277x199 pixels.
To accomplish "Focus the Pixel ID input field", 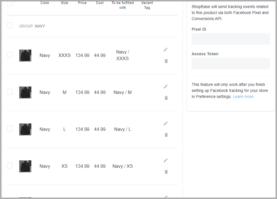I will coord(231,39).
